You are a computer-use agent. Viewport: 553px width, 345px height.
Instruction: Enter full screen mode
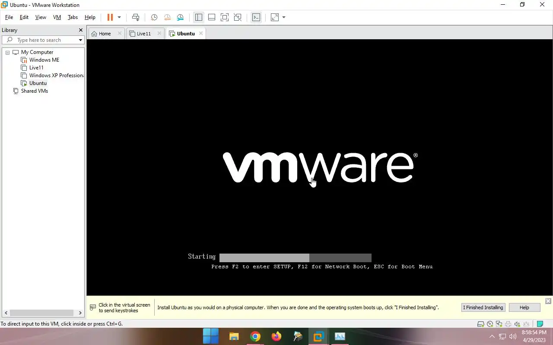click(x=225, y=17)
